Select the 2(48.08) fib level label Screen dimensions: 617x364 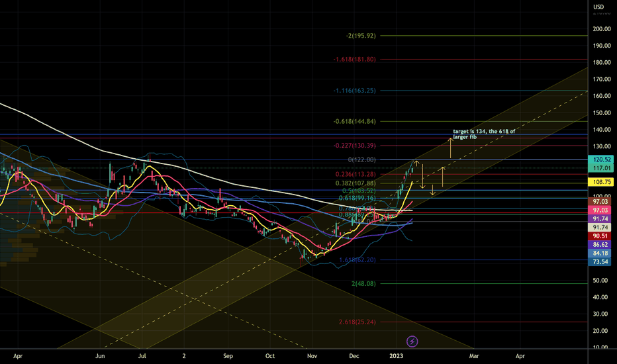click(x=363, y=284)
